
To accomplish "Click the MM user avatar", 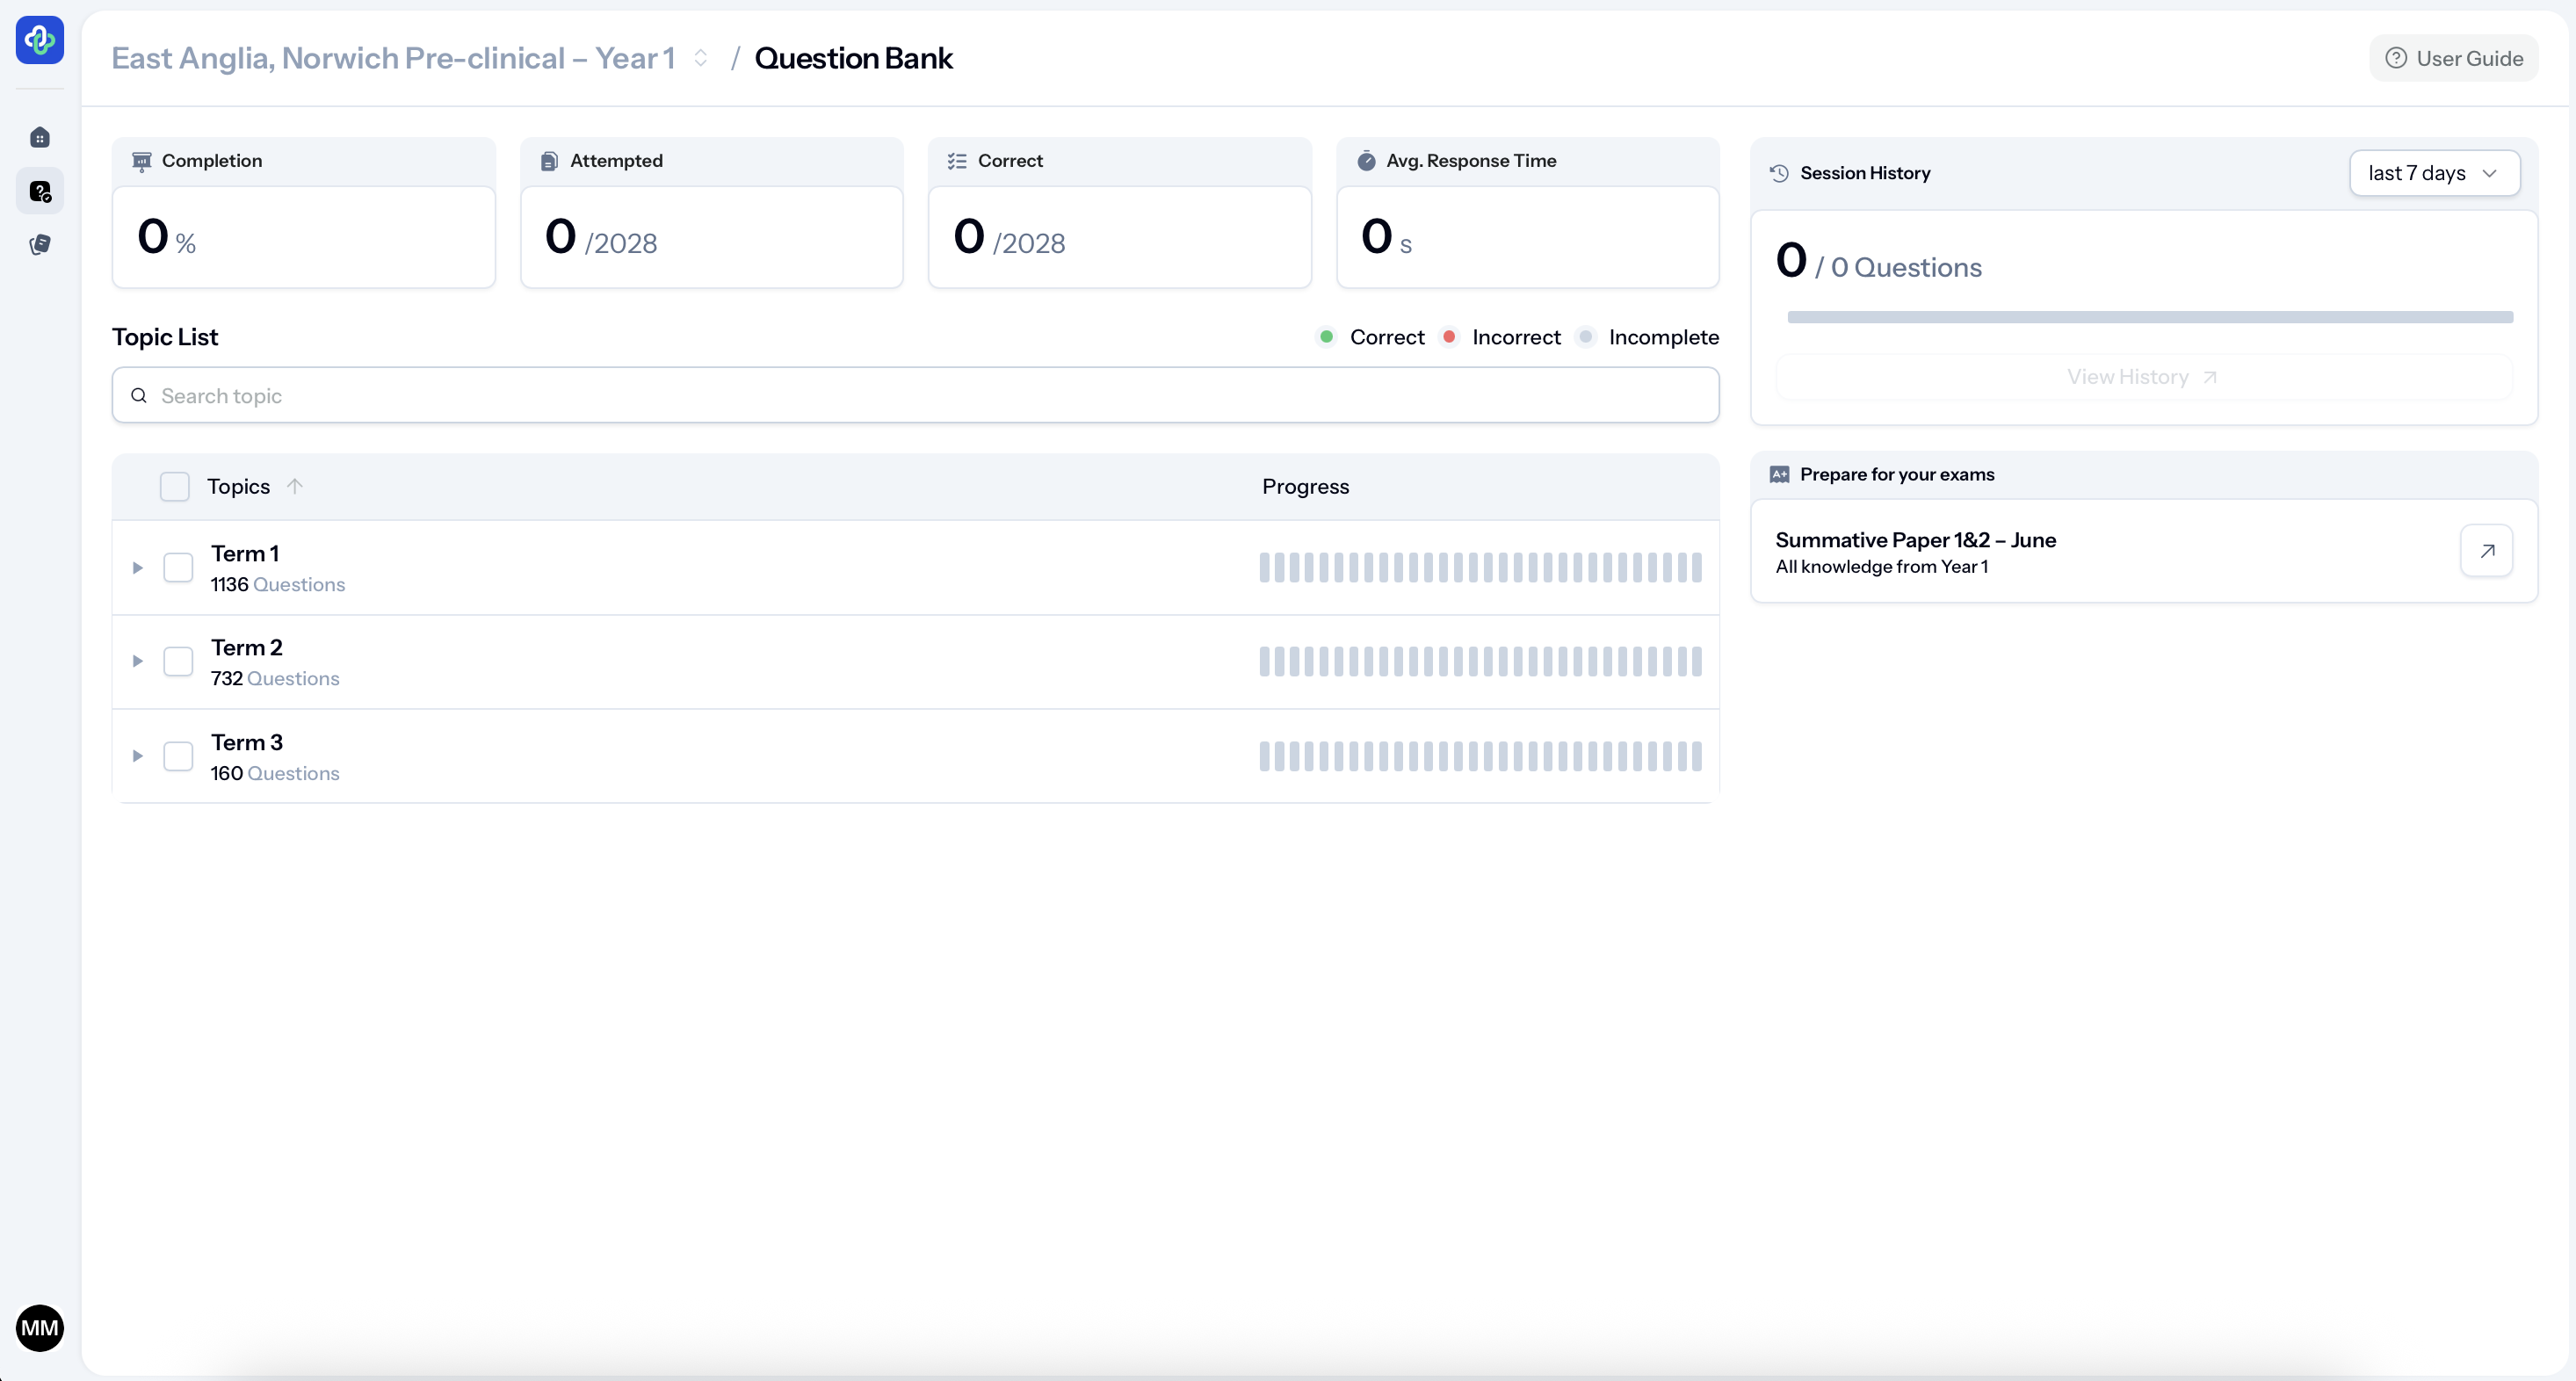I will point(40,1327).
